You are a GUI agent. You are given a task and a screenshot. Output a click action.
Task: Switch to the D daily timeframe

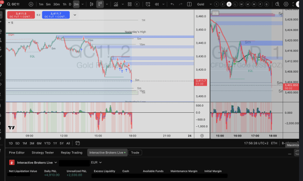click(70, 4)
